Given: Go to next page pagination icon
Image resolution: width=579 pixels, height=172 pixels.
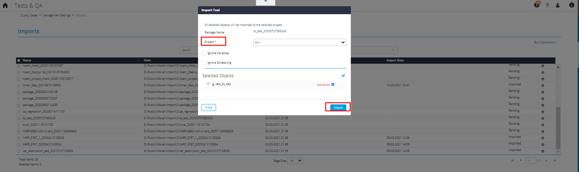Looking at the screenshot, I should (x=547, y=160).
